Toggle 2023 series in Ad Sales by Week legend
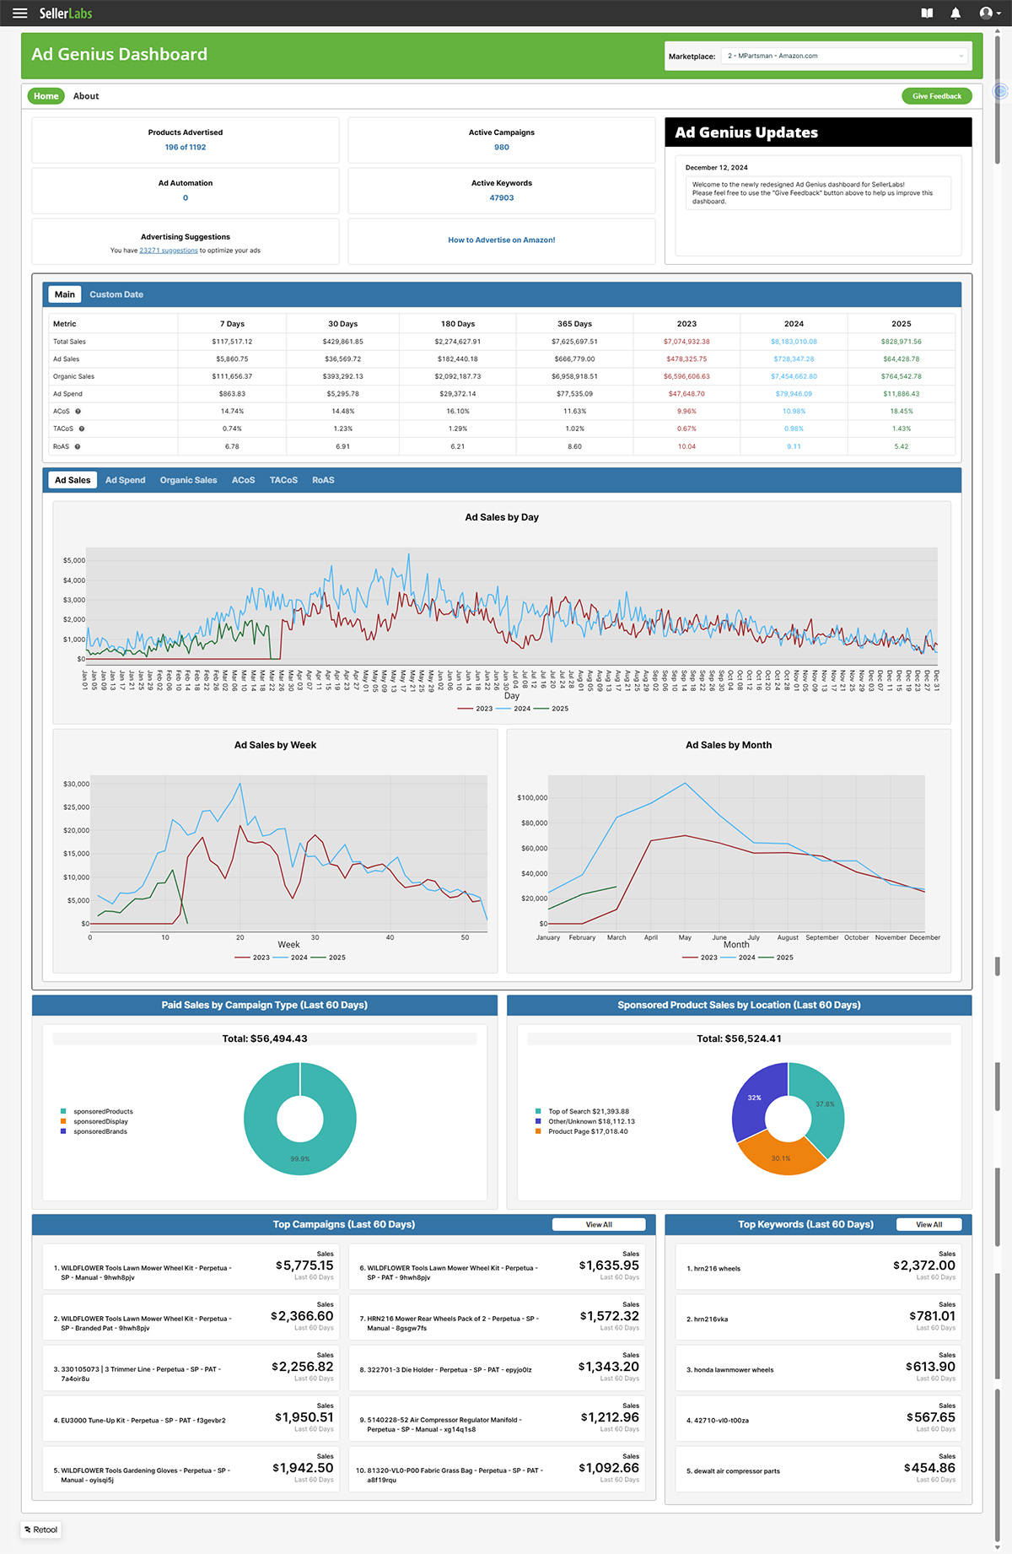 coord(252,958)
